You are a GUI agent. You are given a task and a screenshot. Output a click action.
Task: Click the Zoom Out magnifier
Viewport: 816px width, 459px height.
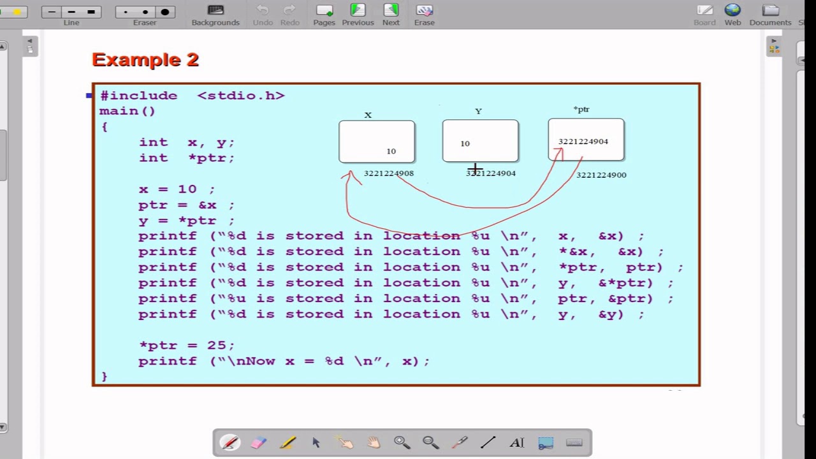click(431, 442)
